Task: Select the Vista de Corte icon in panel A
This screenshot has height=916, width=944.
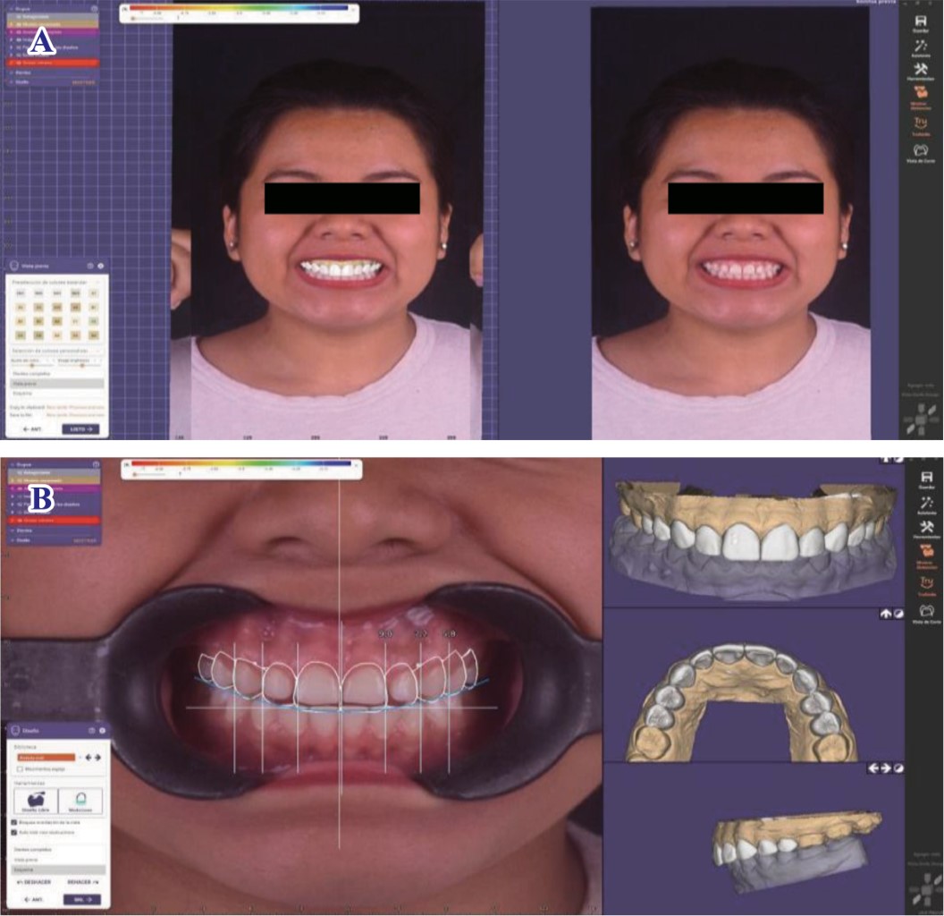Action: click(920, 153)
